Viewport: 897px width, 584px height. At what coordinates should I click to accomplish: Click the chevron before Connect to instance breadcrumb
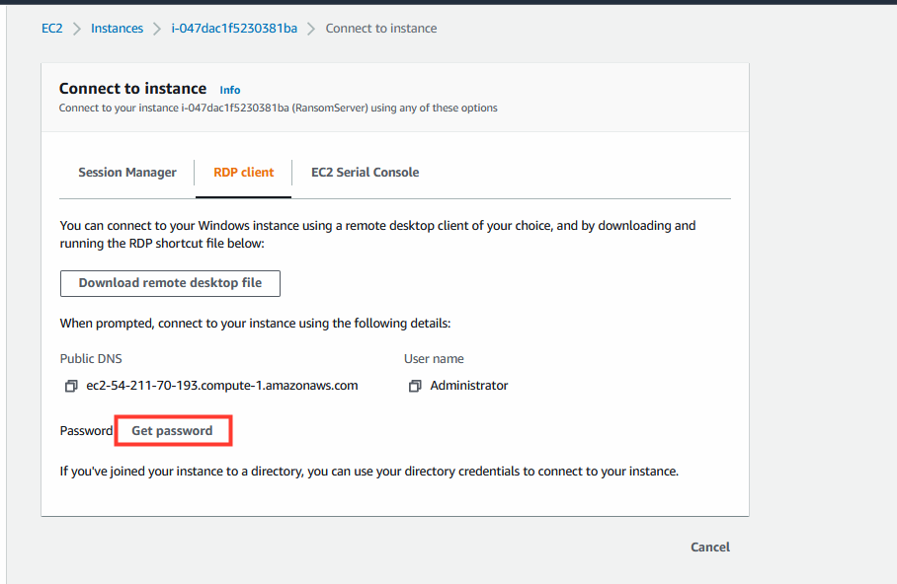click(310, 29)
